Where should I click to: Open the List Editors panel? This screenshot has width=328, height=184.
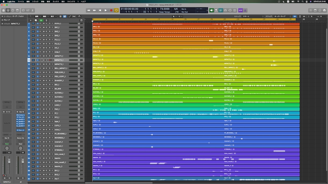click(311, 10)
